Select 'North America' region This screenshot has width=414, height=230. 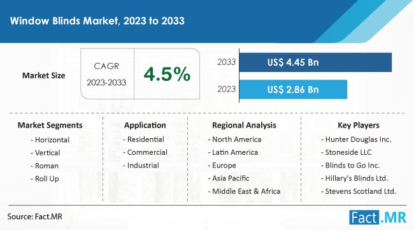coord(236,140)
